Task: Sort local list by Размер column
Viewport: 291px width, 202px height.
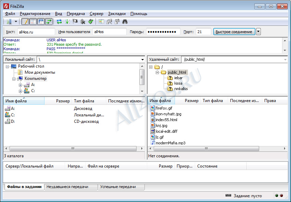Action: pos(58,101)
